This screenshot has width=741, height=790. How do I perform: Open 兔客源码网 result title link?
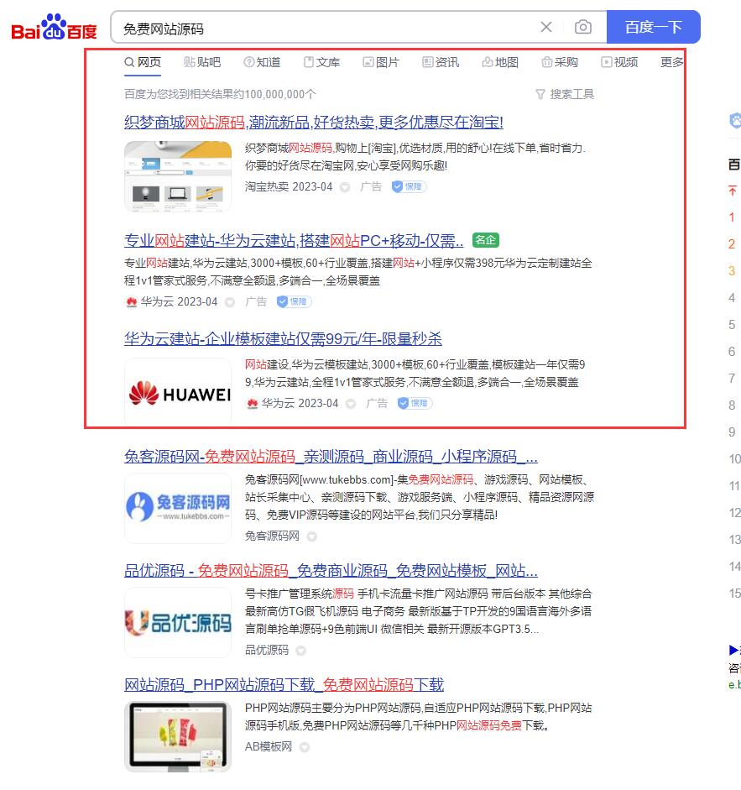pos(331,457)
